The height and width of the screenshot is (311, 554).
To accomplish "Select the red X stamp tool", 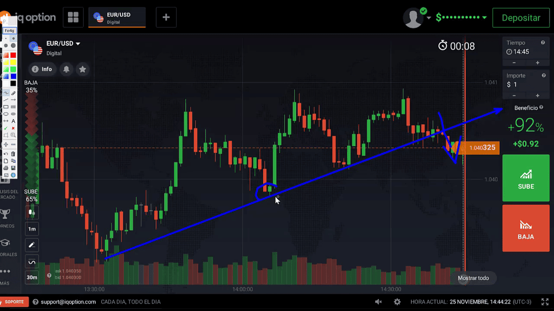I will 13,128.
